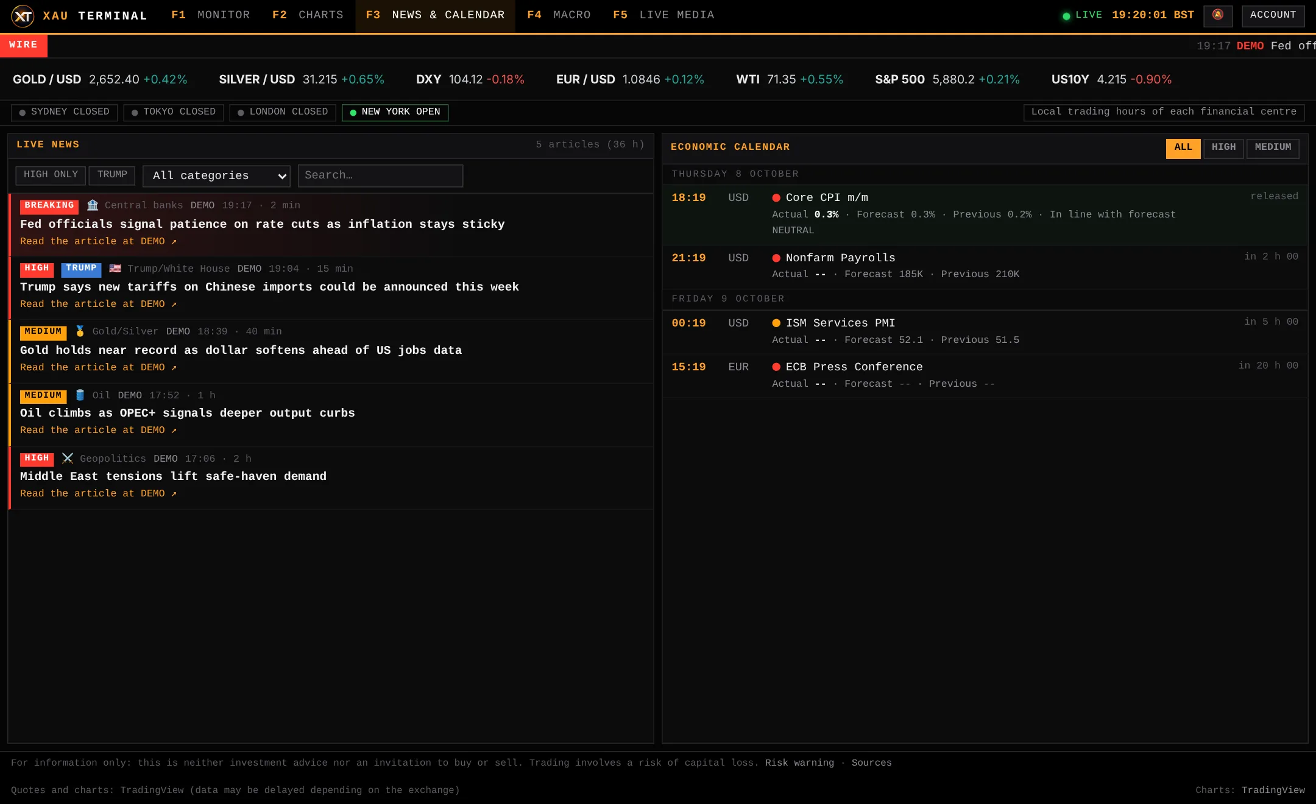
Task: Click the SYDNEY CLOSED session badge
Action: 64,113
